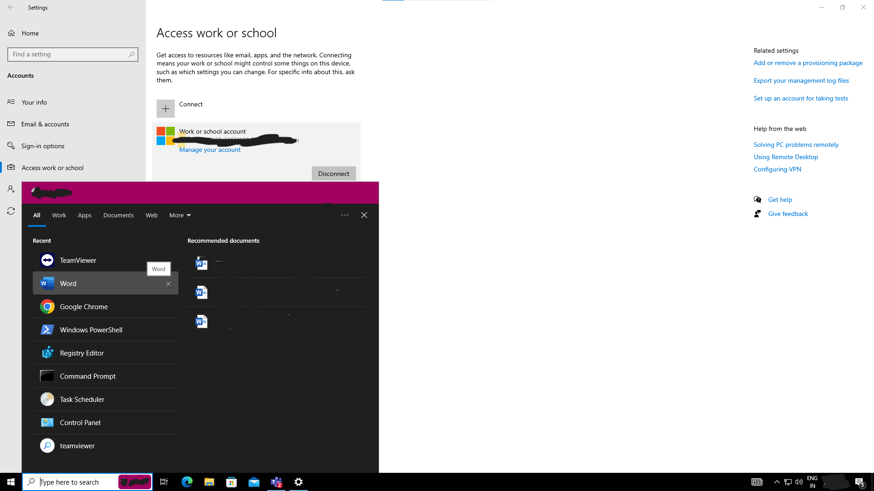Disconnect the work or school account
The height and width of the screenshot is (491, 874).
(334, 174)
